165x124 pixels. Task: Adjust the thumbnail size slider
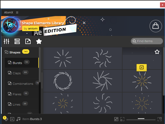(141, 119)
